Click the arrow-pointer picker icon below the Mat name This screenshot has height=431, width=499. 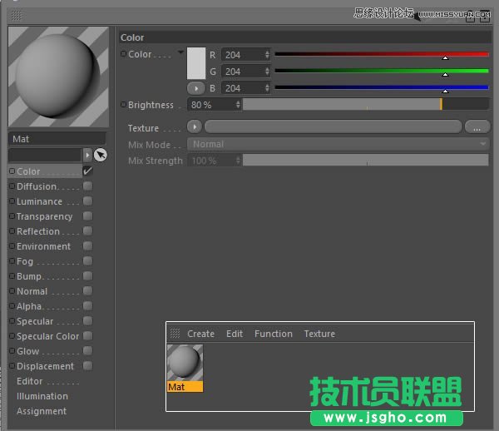coord(101,155)
